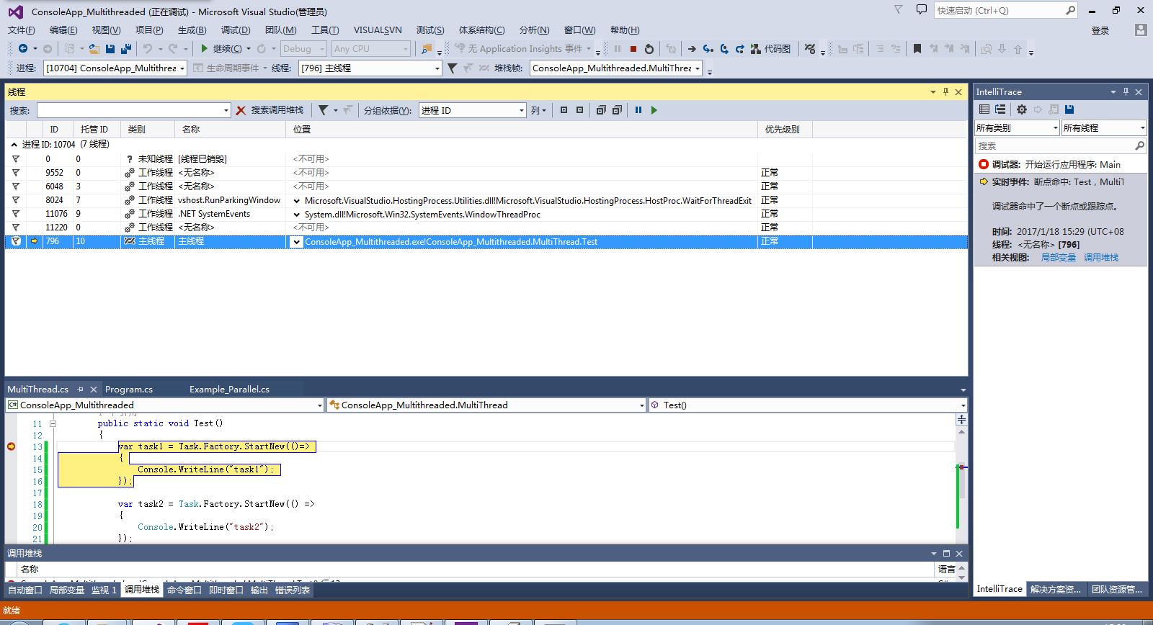The height and width of the screenshot is (625, 1153).
Task: Click the Restart debugging icon
Action: click(649, 49)
